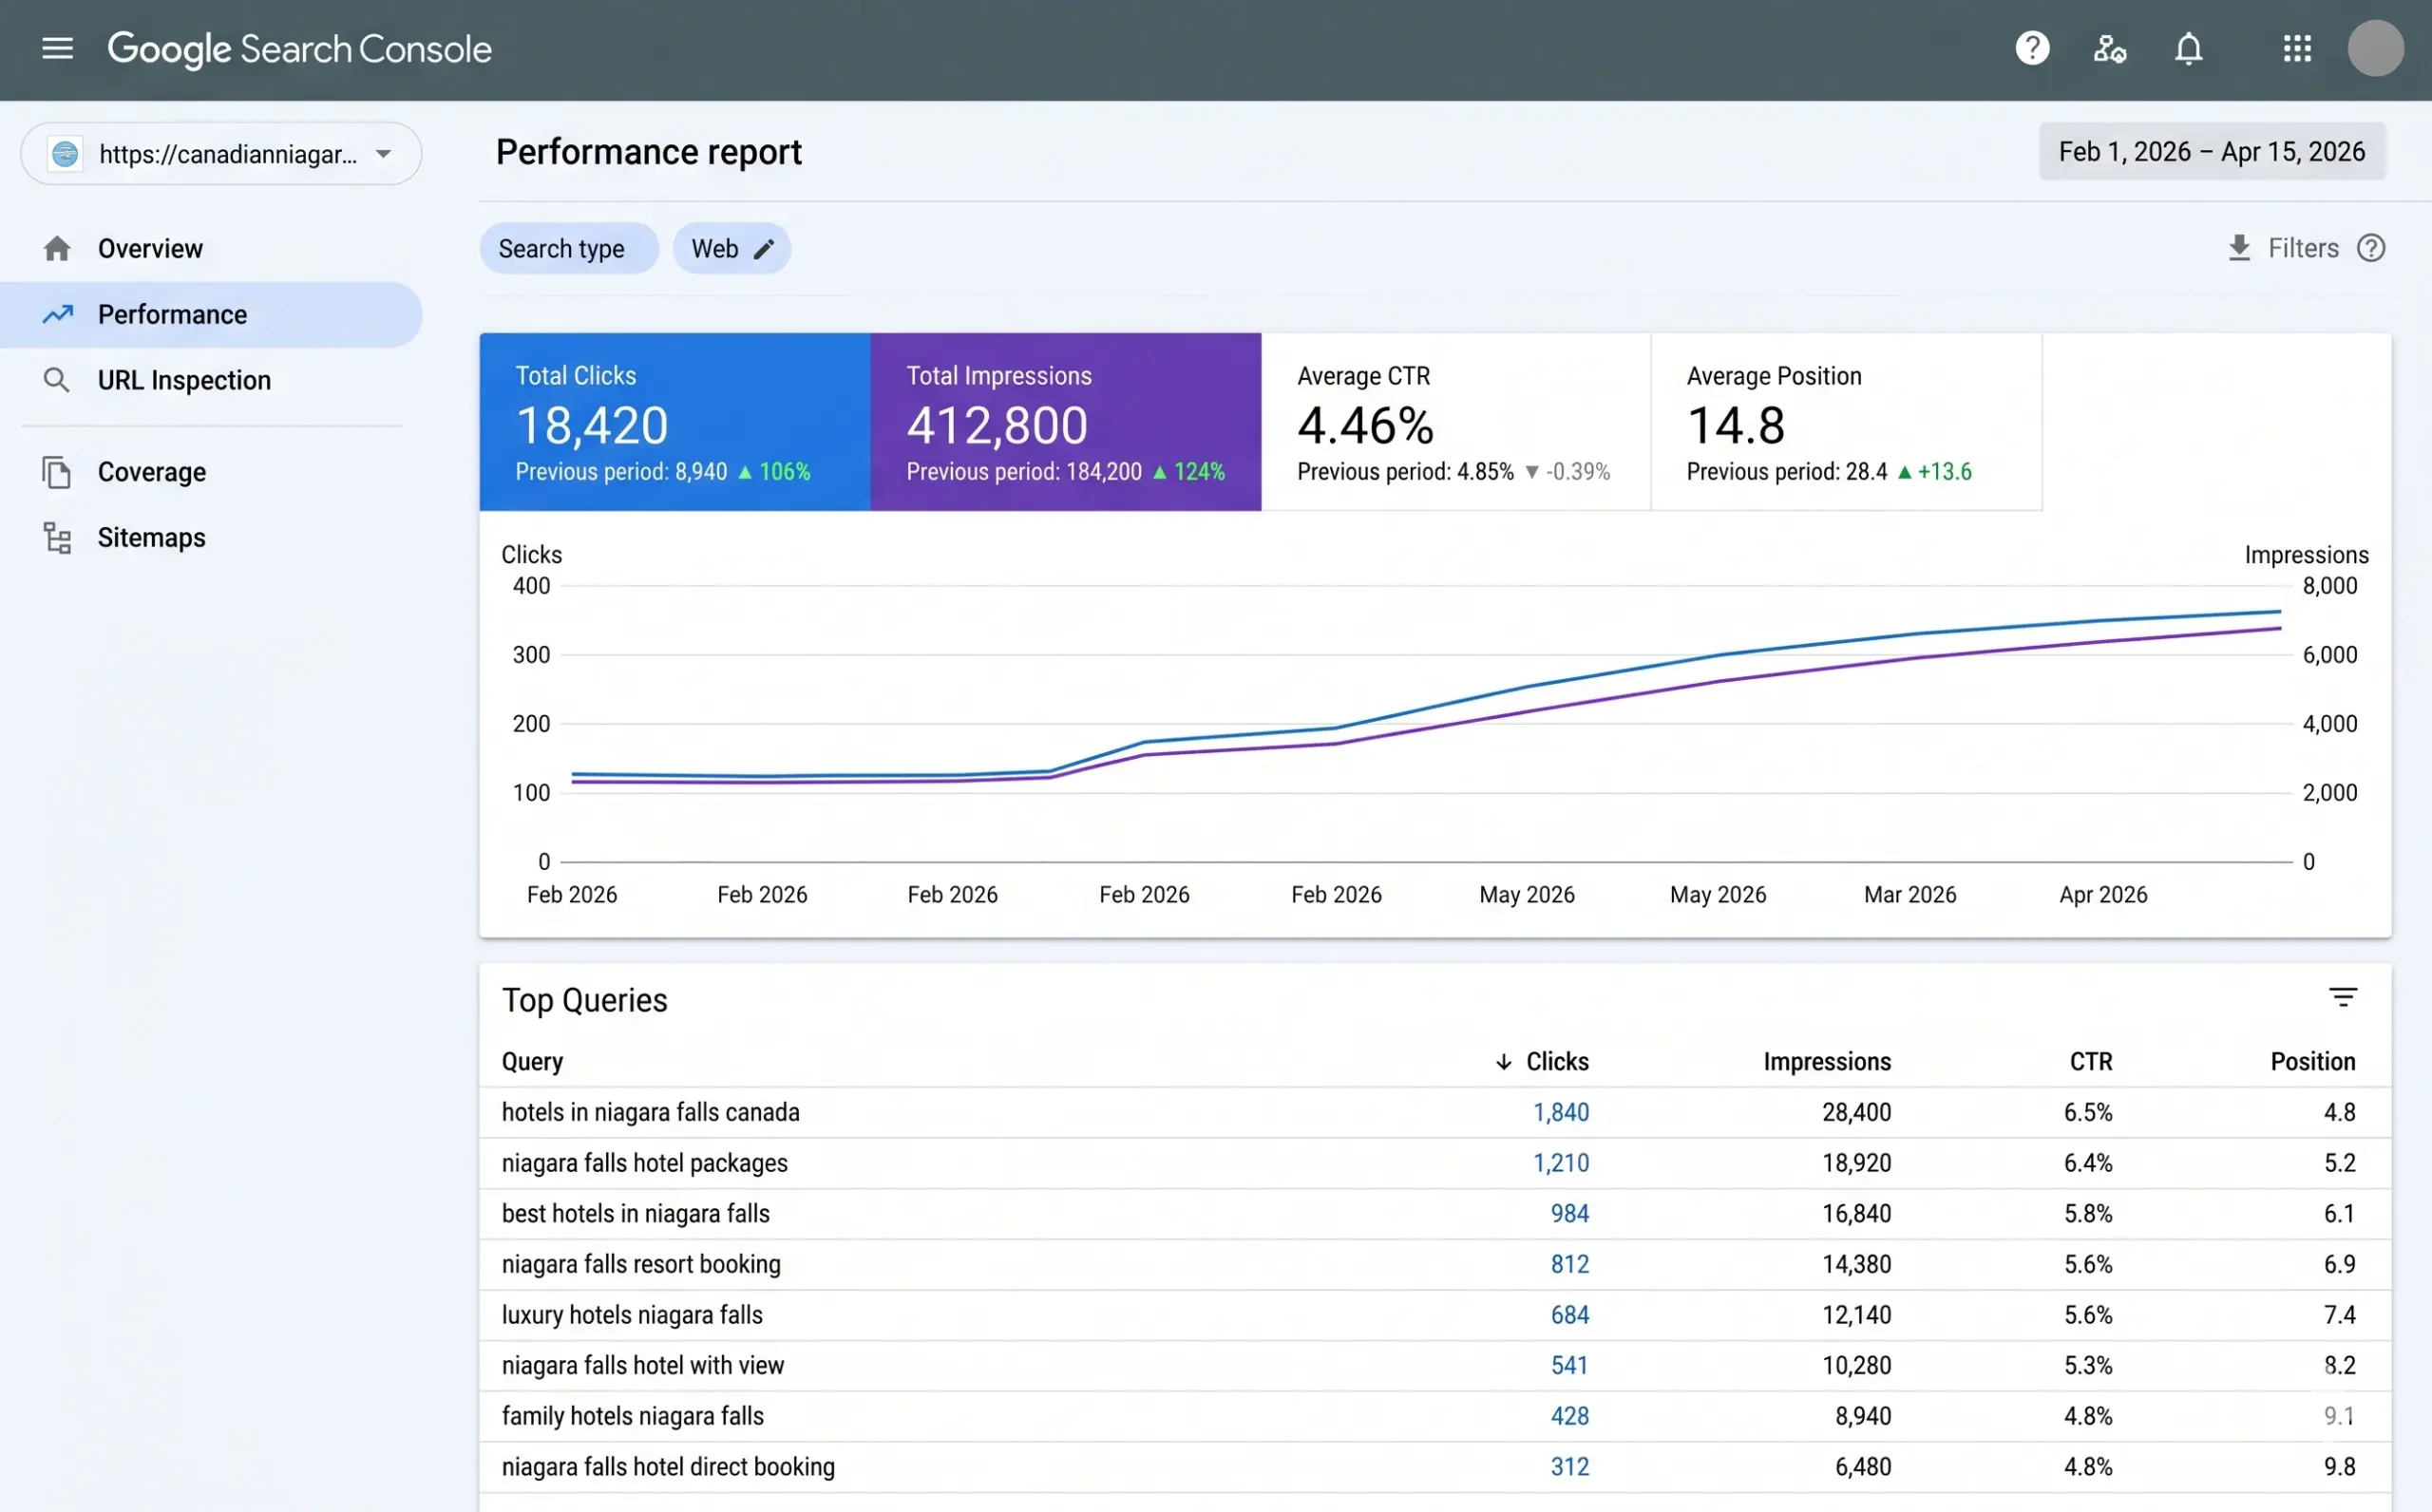Click the Top Queries table title

(584, 1000)
